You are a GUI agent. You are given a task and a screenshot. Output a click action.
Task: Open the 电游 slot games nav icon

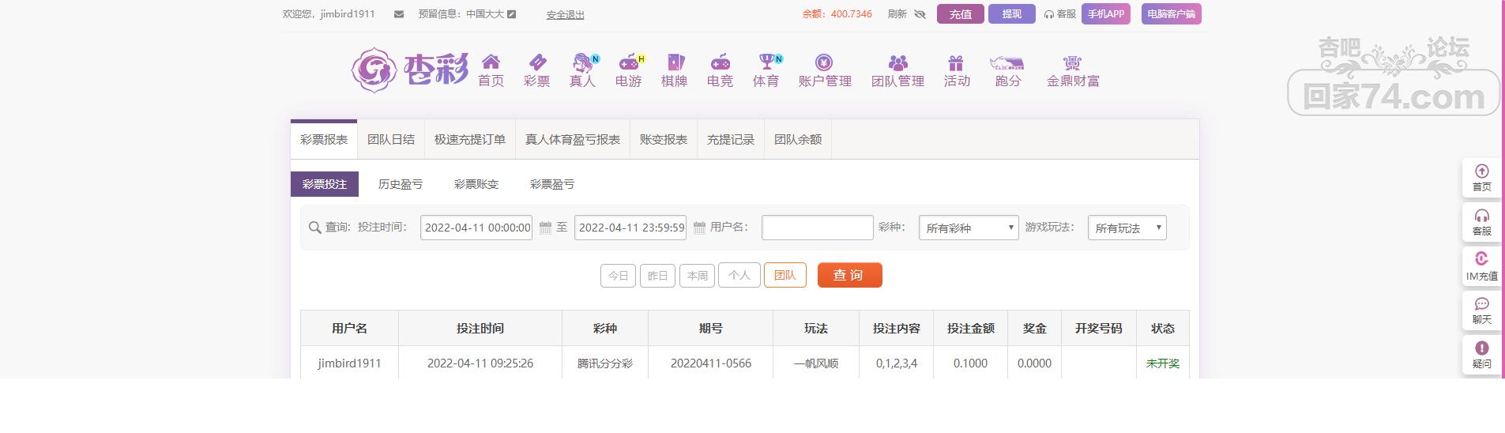[x=629, y=62]
